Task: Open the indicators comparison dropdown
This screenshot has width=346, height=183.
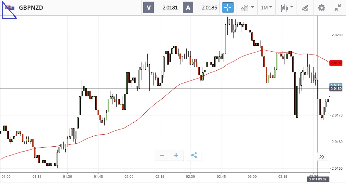Action: 247,7
